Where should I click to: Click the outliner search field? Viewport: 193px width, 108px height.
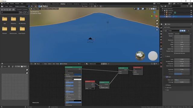(175, 6)
